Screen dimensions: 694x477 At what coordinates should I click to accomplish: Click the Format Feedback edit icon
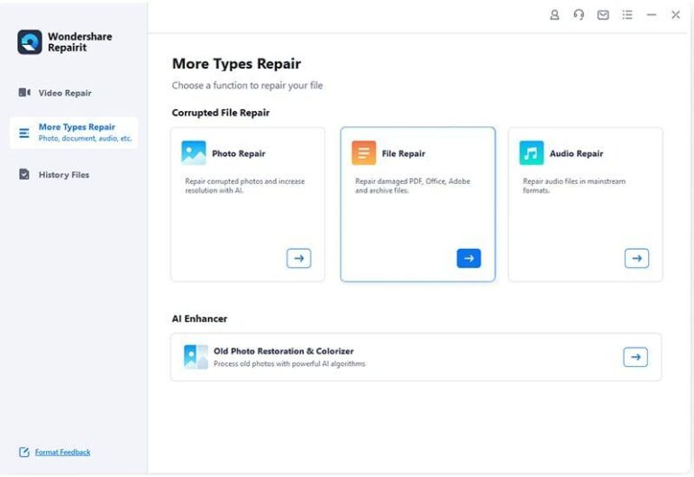[24, 452]
